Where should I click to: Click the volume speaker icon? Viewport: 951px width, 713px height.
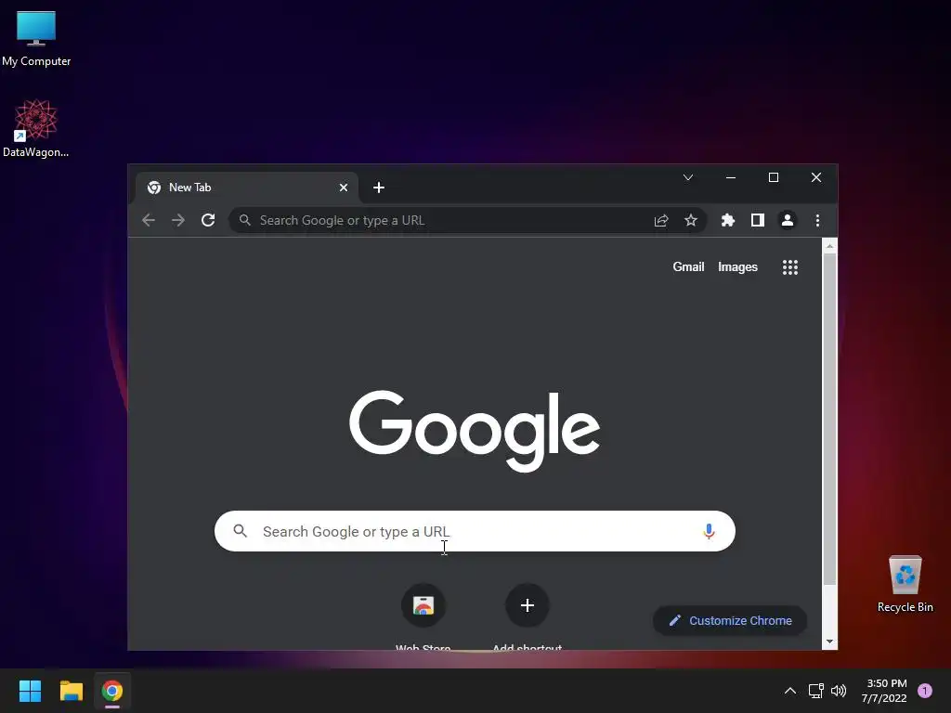click(x=839, y=691)
